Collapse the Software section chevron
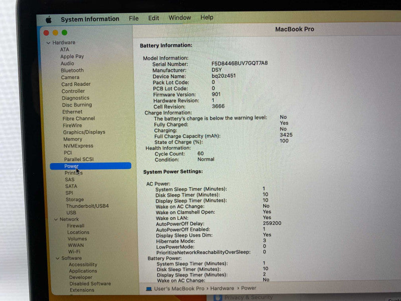The width and height of the screenshot is (401, 301). click(x=58, y=258)
